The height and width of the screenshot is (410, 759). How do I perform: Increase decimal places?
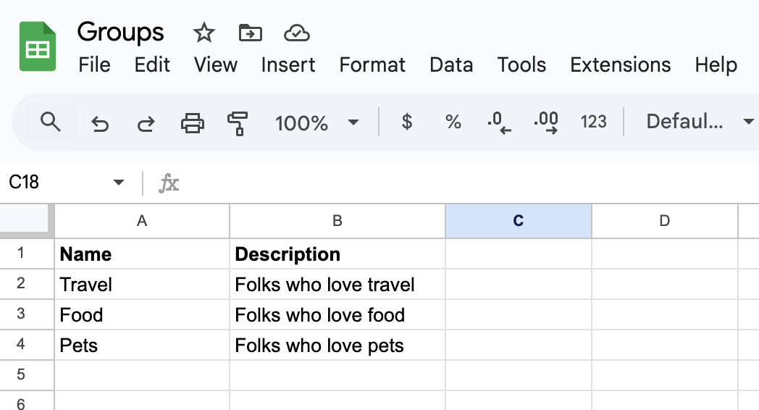545,122
